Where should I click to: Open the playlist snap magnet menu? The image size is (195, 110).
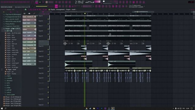click(x=26, y=9)
